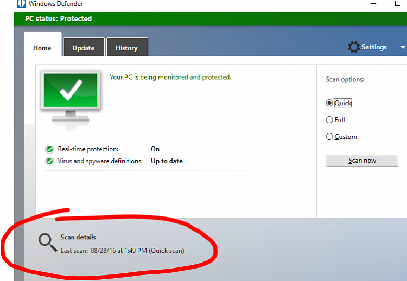
Task: Select the Quick scan radio button
Action: (x=329, y=103)
